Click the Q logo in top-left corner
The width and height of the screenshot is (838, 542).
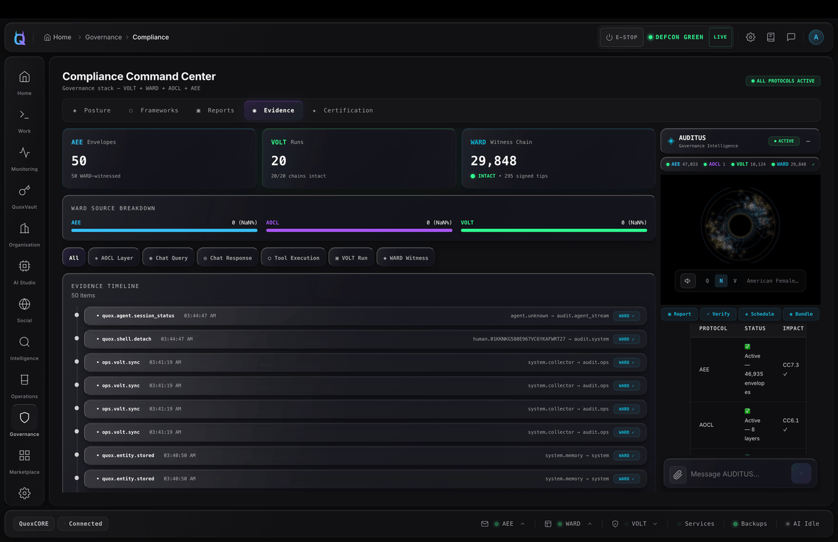20,38
